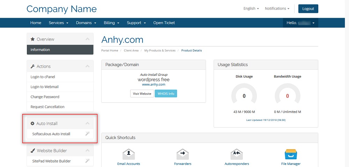Click the '43 M / 9000 M' disk value

coord(244,112)
